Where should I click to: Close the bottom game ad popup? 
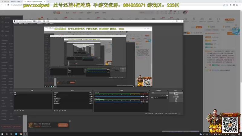coord(70,121)
